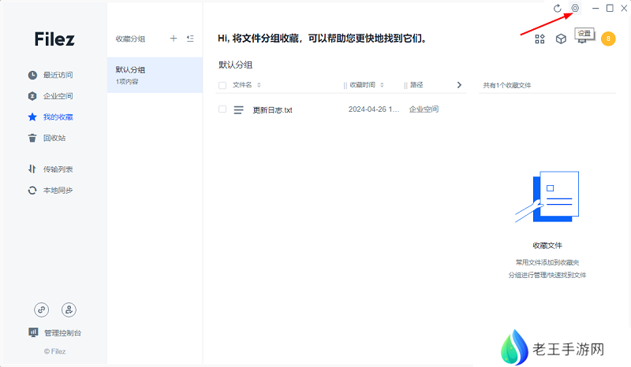
Task: Open the settings gear icon
Action: click(x=575, y=8)
